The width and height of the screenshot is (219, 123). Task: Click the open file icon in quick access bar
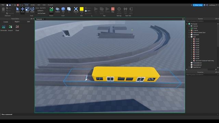pyautogui.click(x=10, y=5)
